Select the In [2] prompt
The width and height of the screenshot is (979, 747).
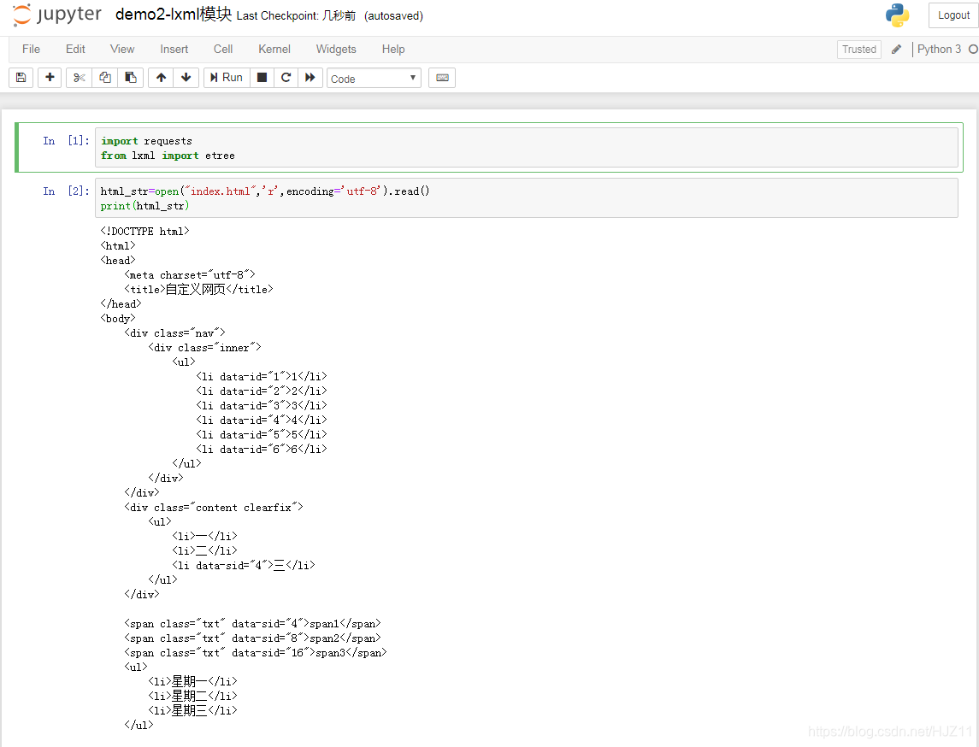click(66, 191)
